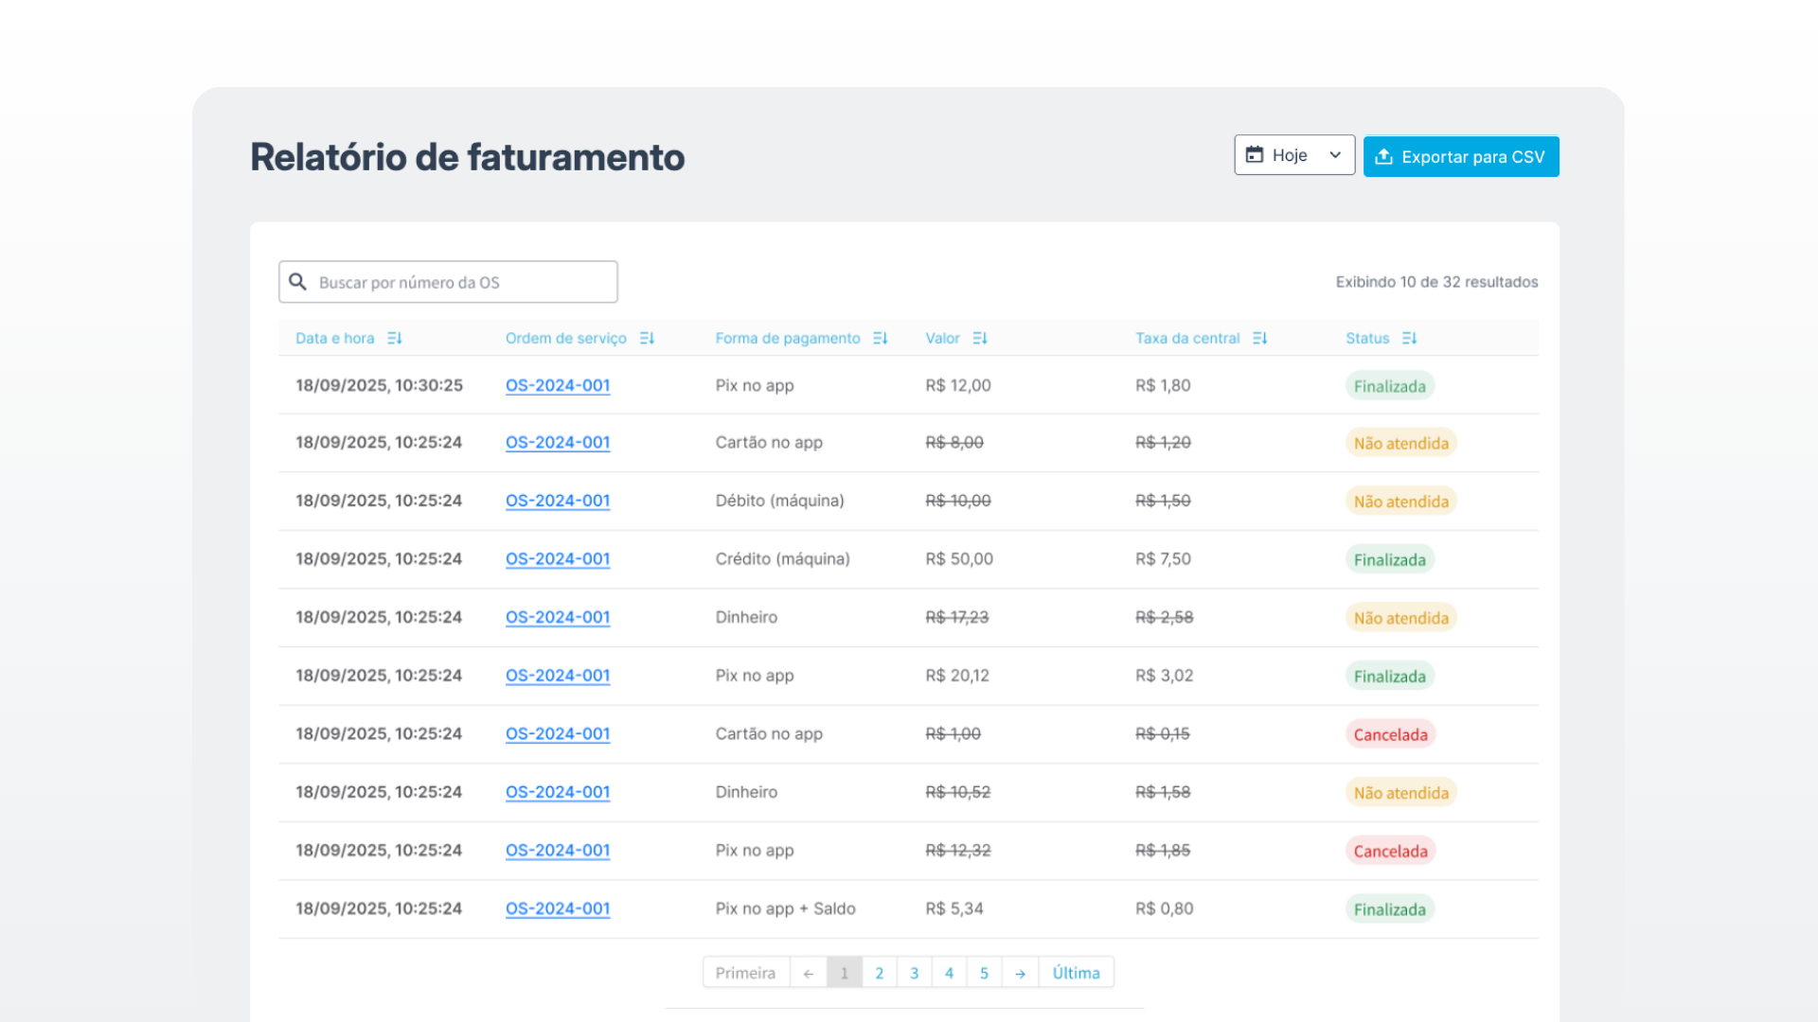The image size is (1818, 1022).
Task: Sort the Valor column
Action: 980,338
